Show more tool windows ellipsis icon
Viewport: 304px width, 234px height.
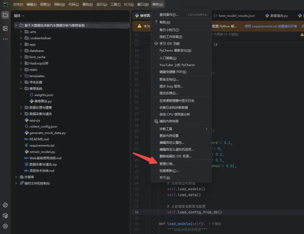coord(5,39)
